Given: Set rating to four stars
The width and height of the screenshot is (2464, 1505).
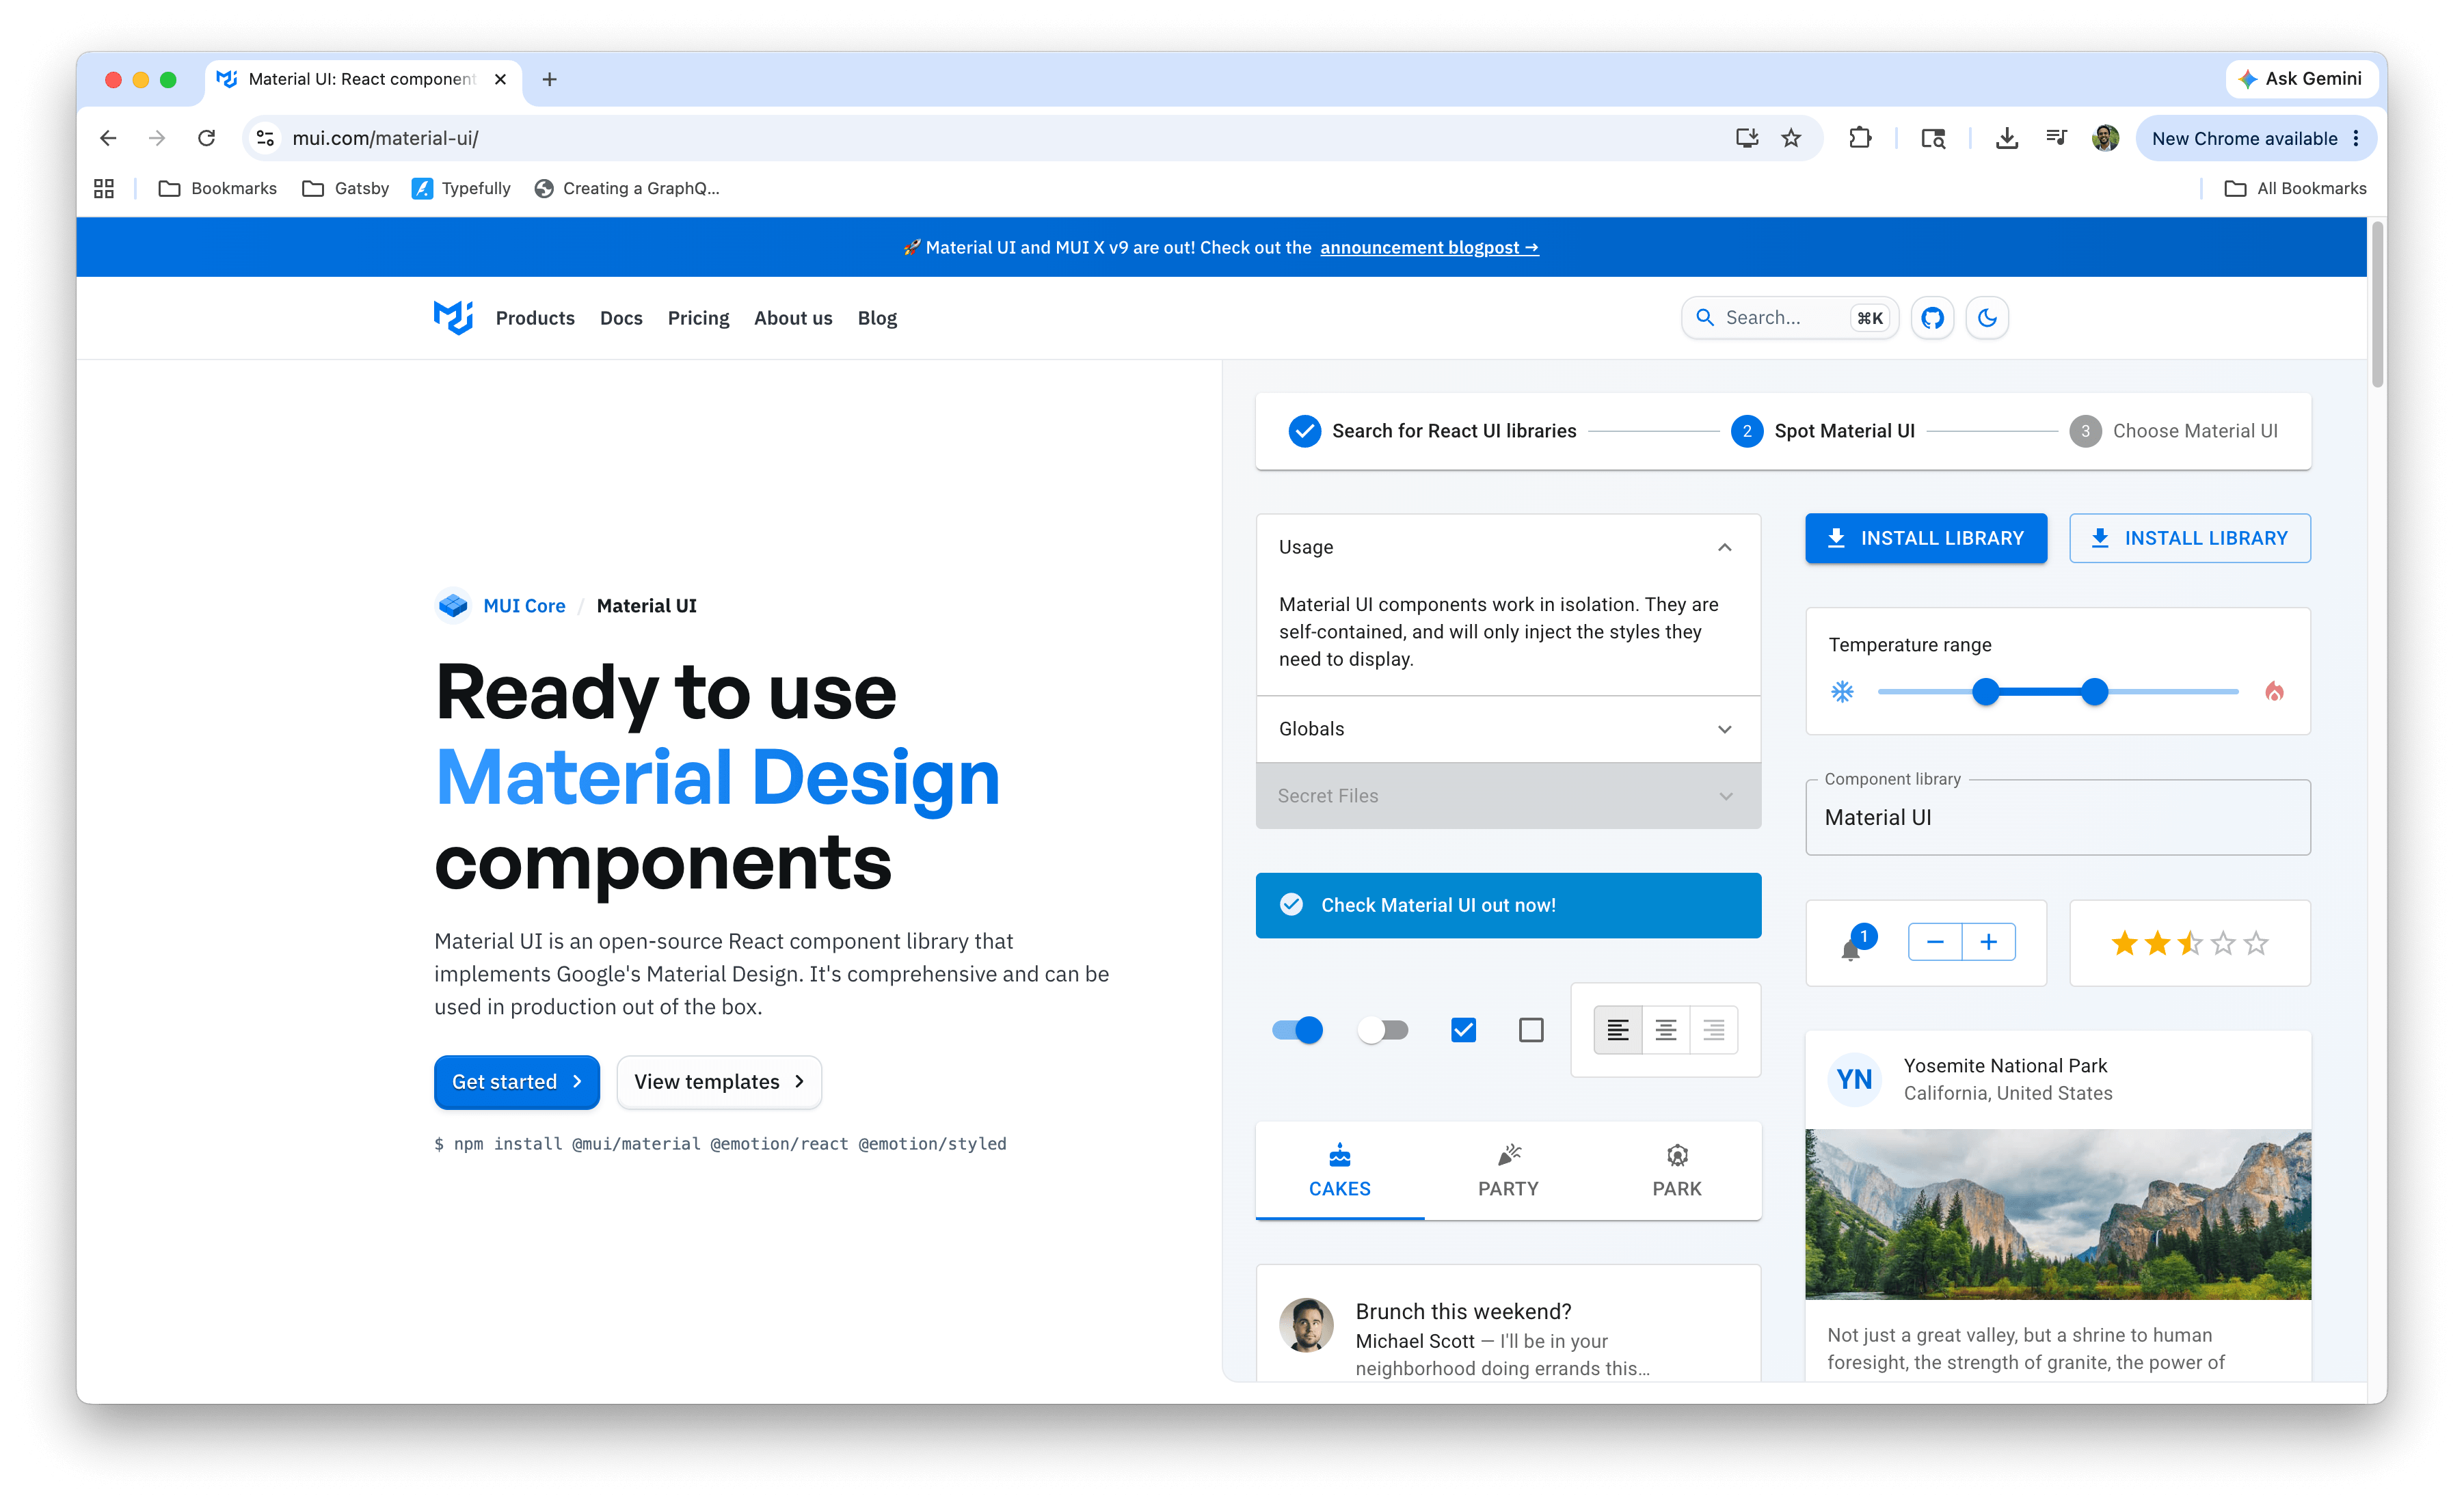Looking at the screenshot, I should [2223, 943].
